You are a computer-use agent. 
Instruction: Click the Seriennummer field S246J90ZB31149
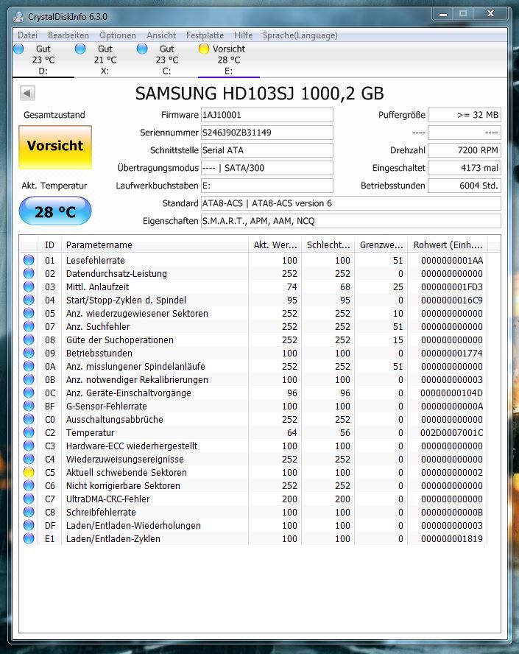pyautogui.click(x=266, y=133)
